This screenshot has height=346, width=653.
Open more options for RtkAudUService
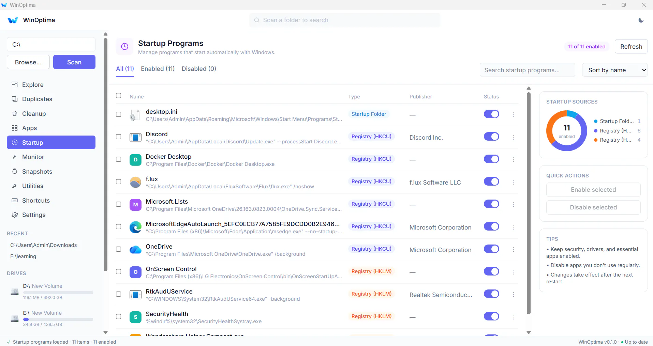pyautogui.click(x=513, y=295)
